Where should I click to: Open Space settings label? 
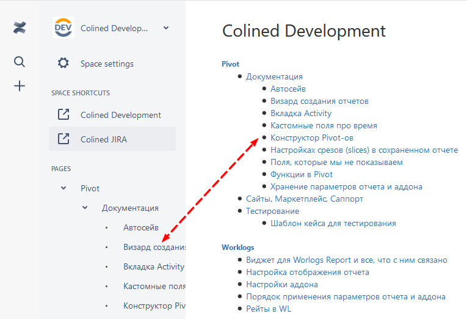[x=107, y=64]
